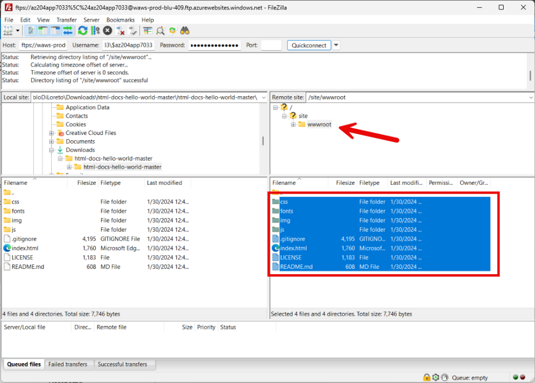Screen dimensions: 535x383
Task: Toggle the message log display
Action: pyautogui.click(x=31, y=31)
